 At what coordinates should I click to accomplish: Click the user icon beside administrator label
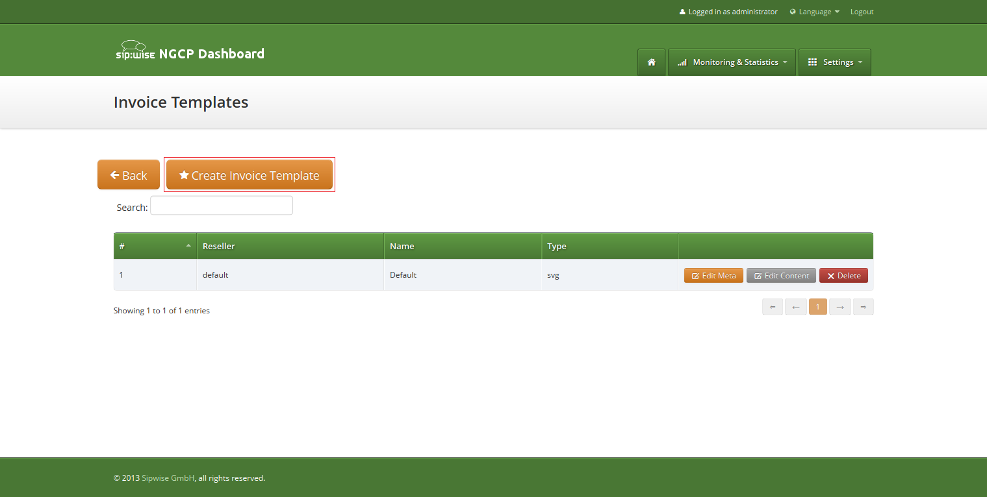click(x=682, y=11)
